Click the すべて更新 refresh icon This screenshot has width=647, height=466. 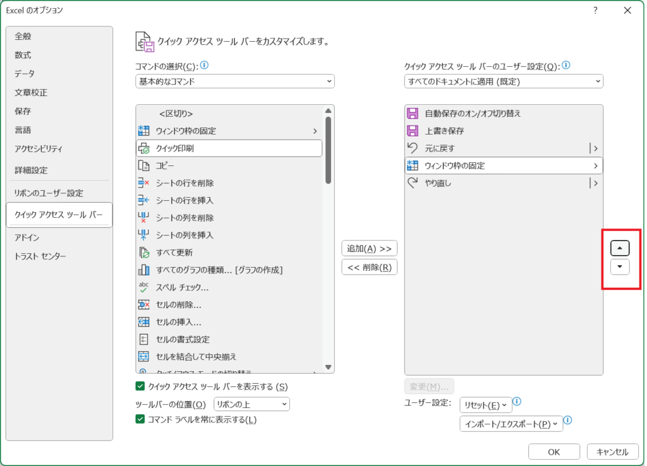[143, 253]
